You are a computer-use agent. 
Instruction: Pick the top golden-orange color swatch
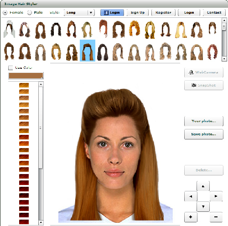pos(24,85)
